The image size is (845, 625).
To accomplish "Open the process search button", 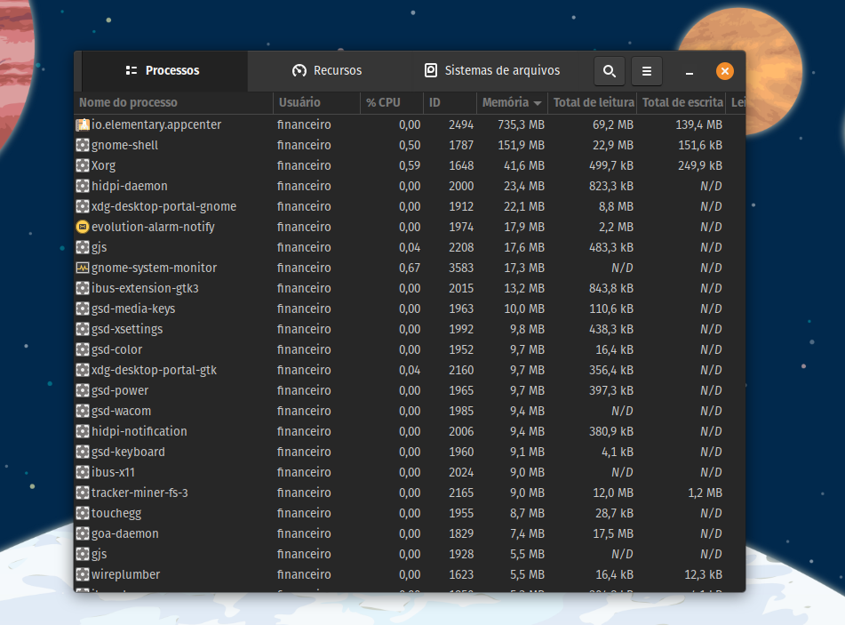I will 609,71.
